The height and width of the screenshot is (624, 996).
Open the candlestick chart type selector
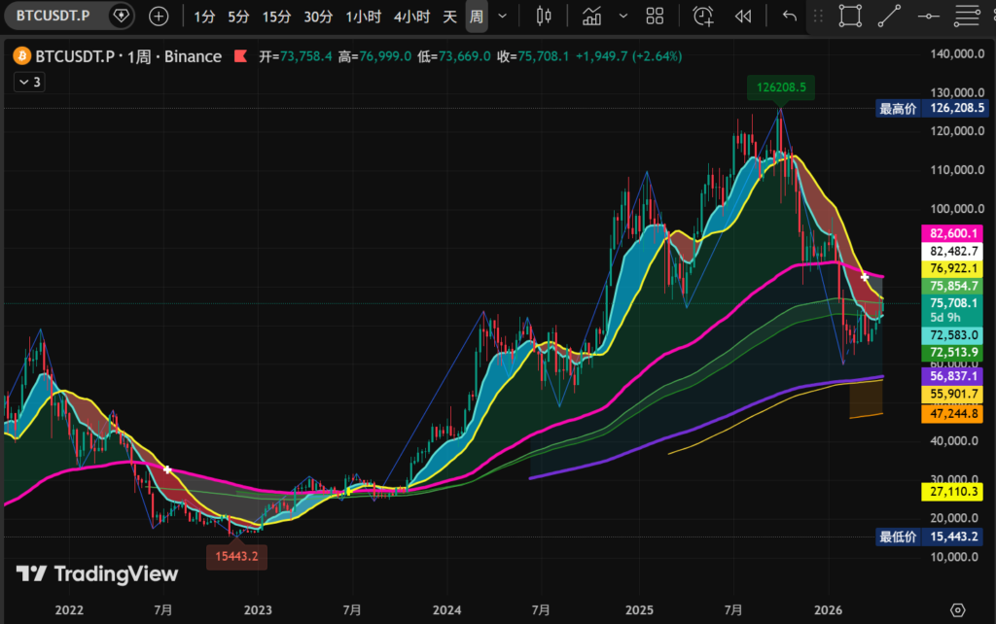click(x=544, y=16)
